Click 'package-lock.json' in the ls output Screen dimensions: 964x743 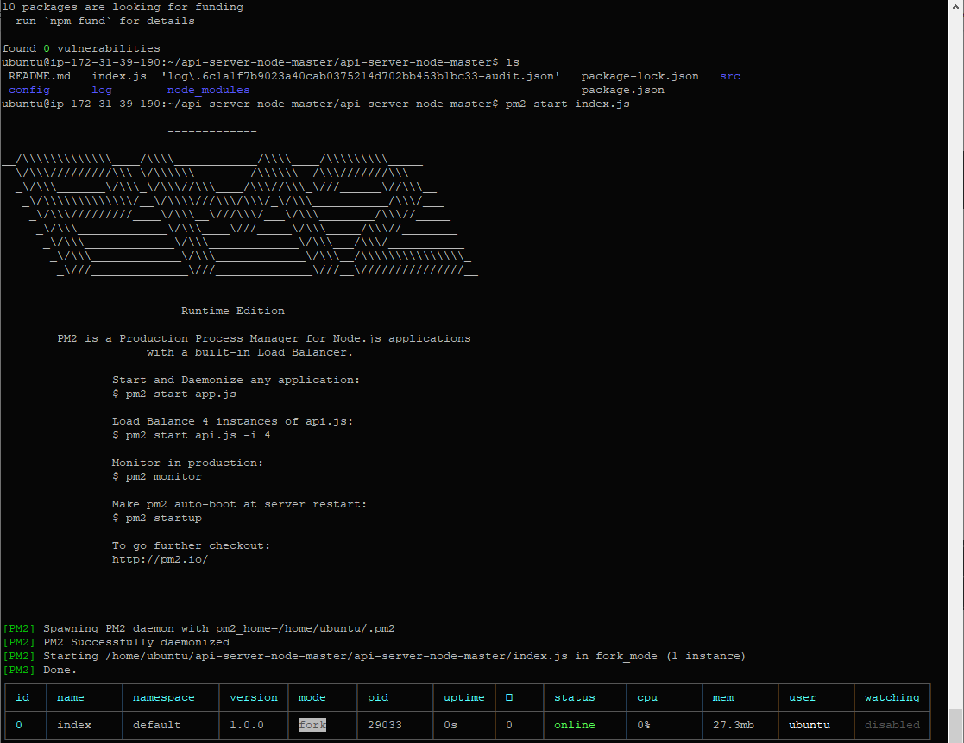(640, 76)
